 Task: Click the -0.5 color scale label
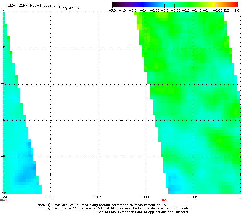133,11
